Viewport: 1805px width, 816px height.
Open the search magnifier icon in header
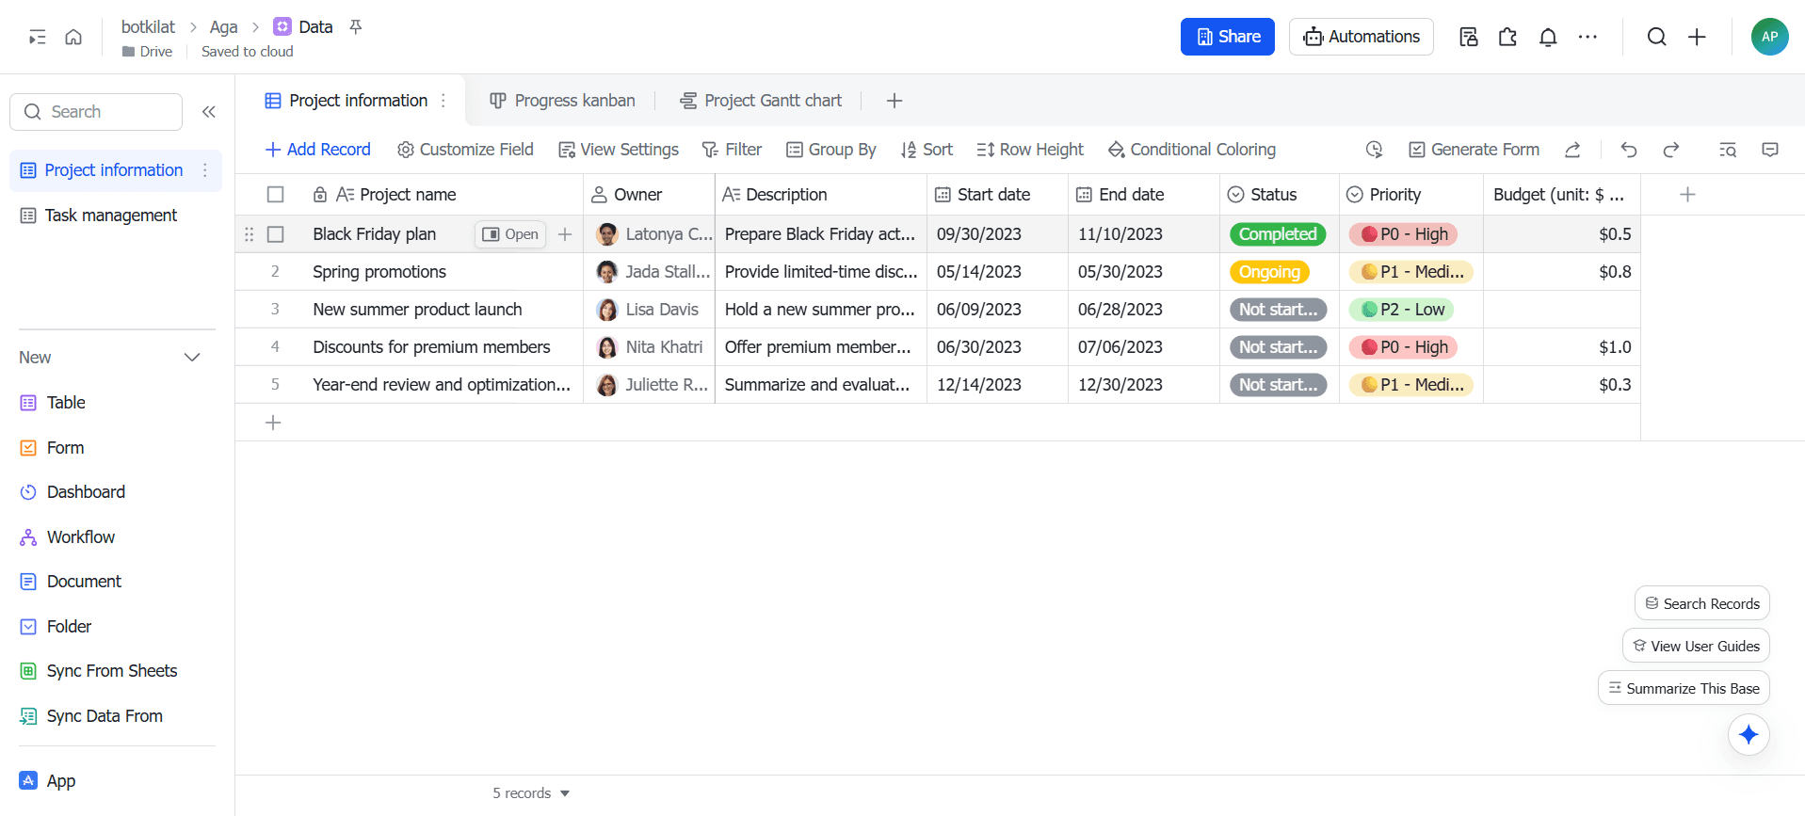click(1656, 37)
